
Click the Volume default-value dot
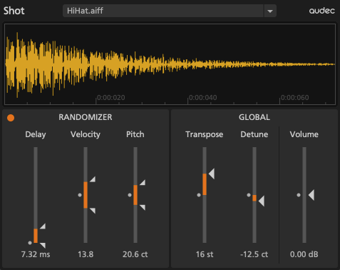pos(299,195)
